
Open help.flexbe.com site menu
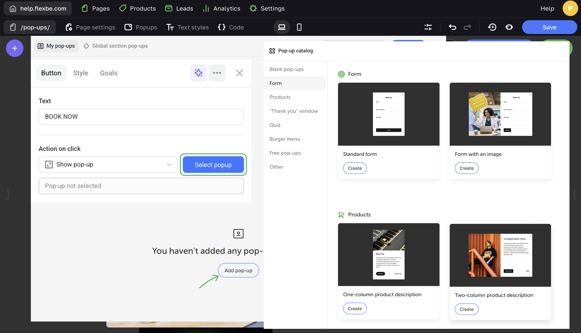38,8
